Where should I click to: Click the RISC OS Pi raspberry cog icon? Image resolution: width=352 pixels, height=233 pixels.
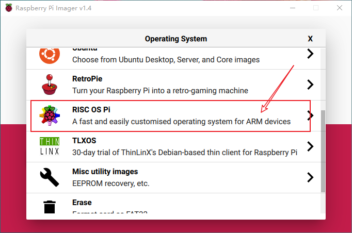50,115
